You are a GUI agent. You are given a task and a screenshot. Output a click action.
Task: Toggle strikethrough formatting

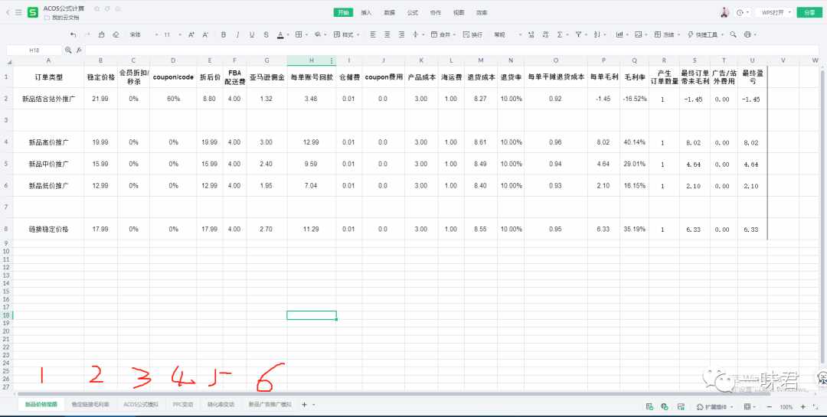[266, 34]
